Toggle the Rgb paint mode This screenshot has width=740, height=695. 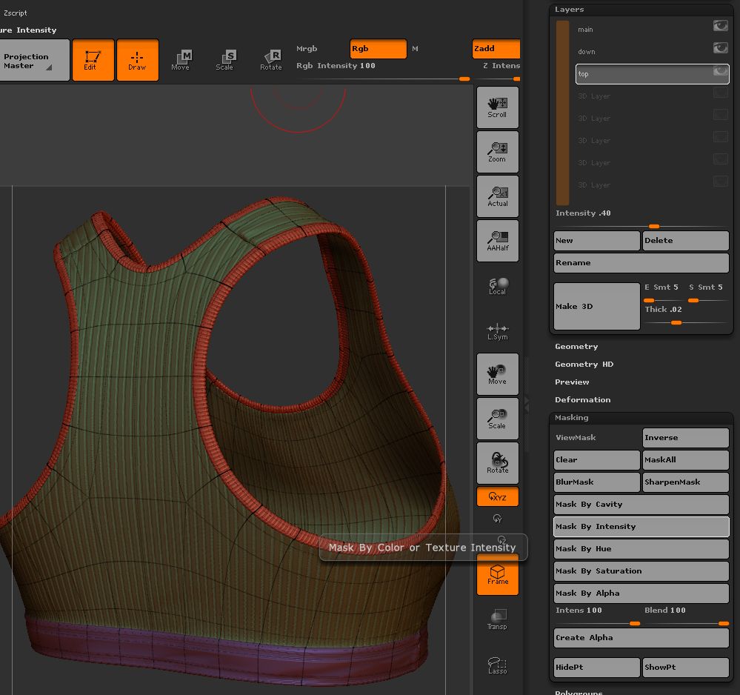click(x=378, y=49)
